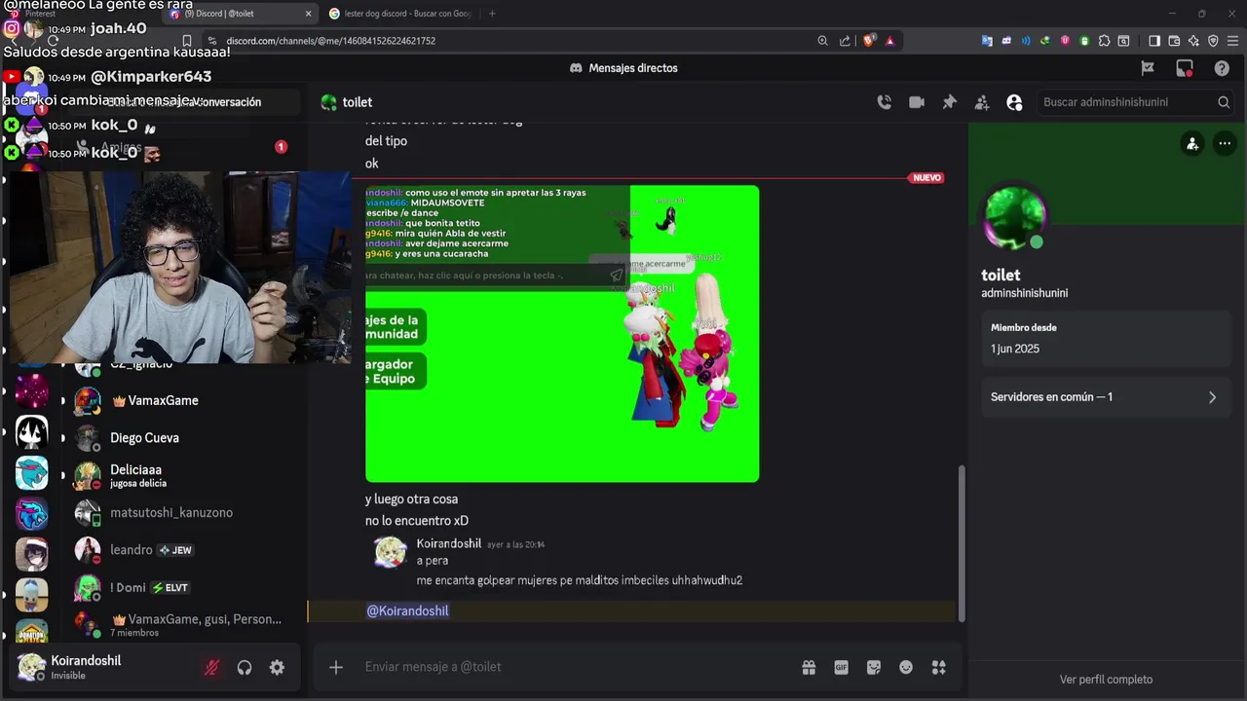Open the anime black-hair server icon
Screen dimensions: 1247x701
pos(31,432)
